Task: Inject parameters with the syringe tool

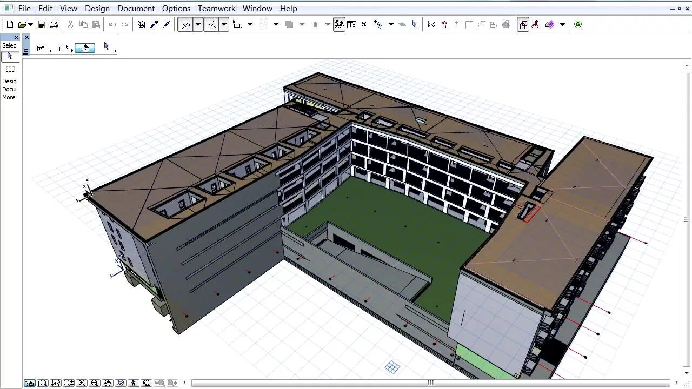Action: [x=167, y=24]
